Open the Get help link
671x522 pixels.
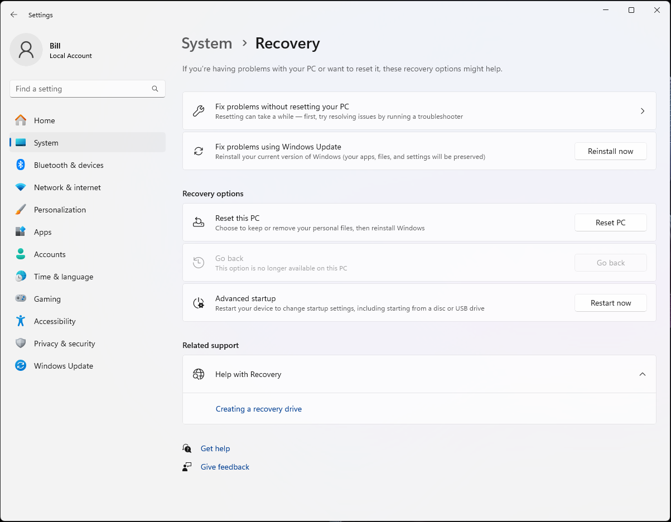point(215,448)
